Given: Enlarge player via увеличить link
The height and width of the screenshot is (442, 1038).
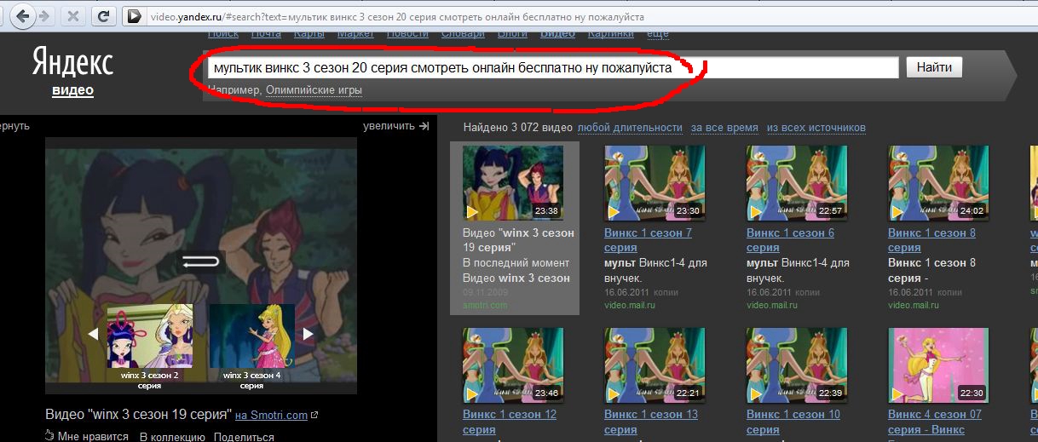Looking at the screenshot, I should click(389, 126).
